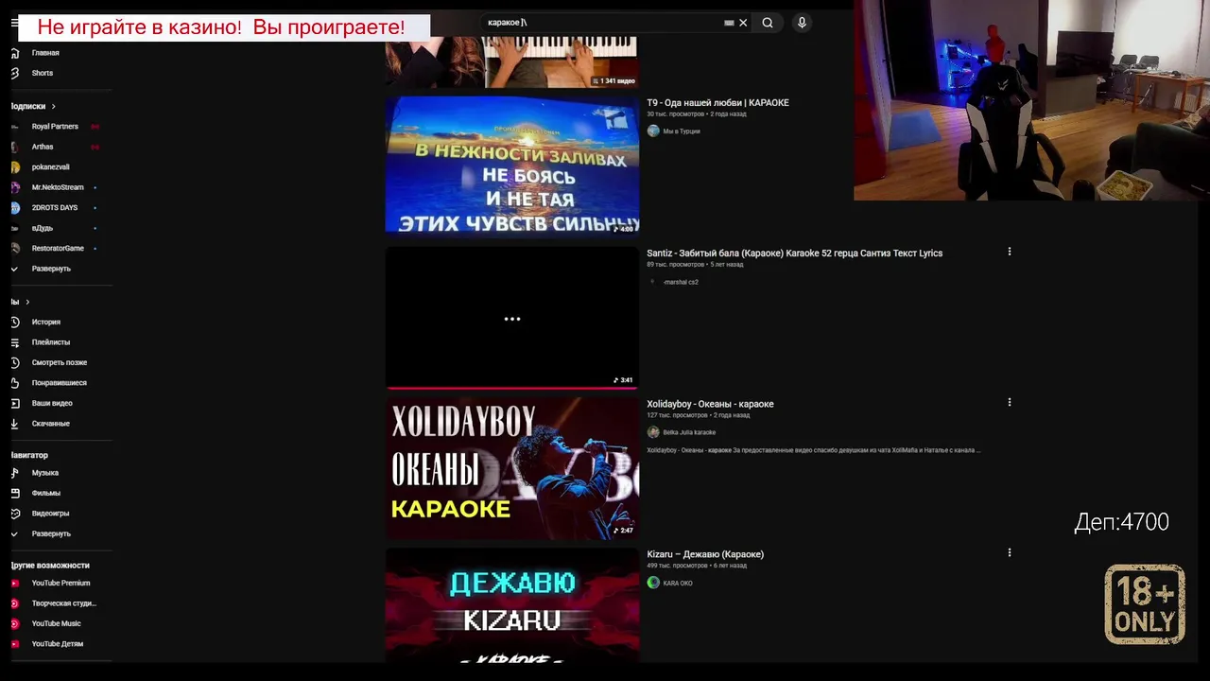Viewport: 1210px width, 681px height.
Task: Open the Kizaru – Дежавю (Караоке) title
Action: [705, 554]
